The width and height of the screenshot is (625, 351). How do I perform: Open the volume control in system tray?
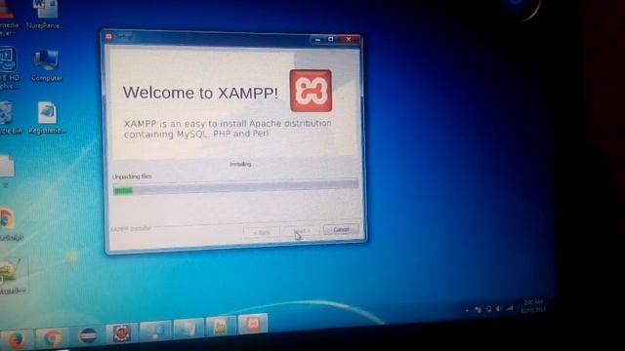click(x=498, y=308)
